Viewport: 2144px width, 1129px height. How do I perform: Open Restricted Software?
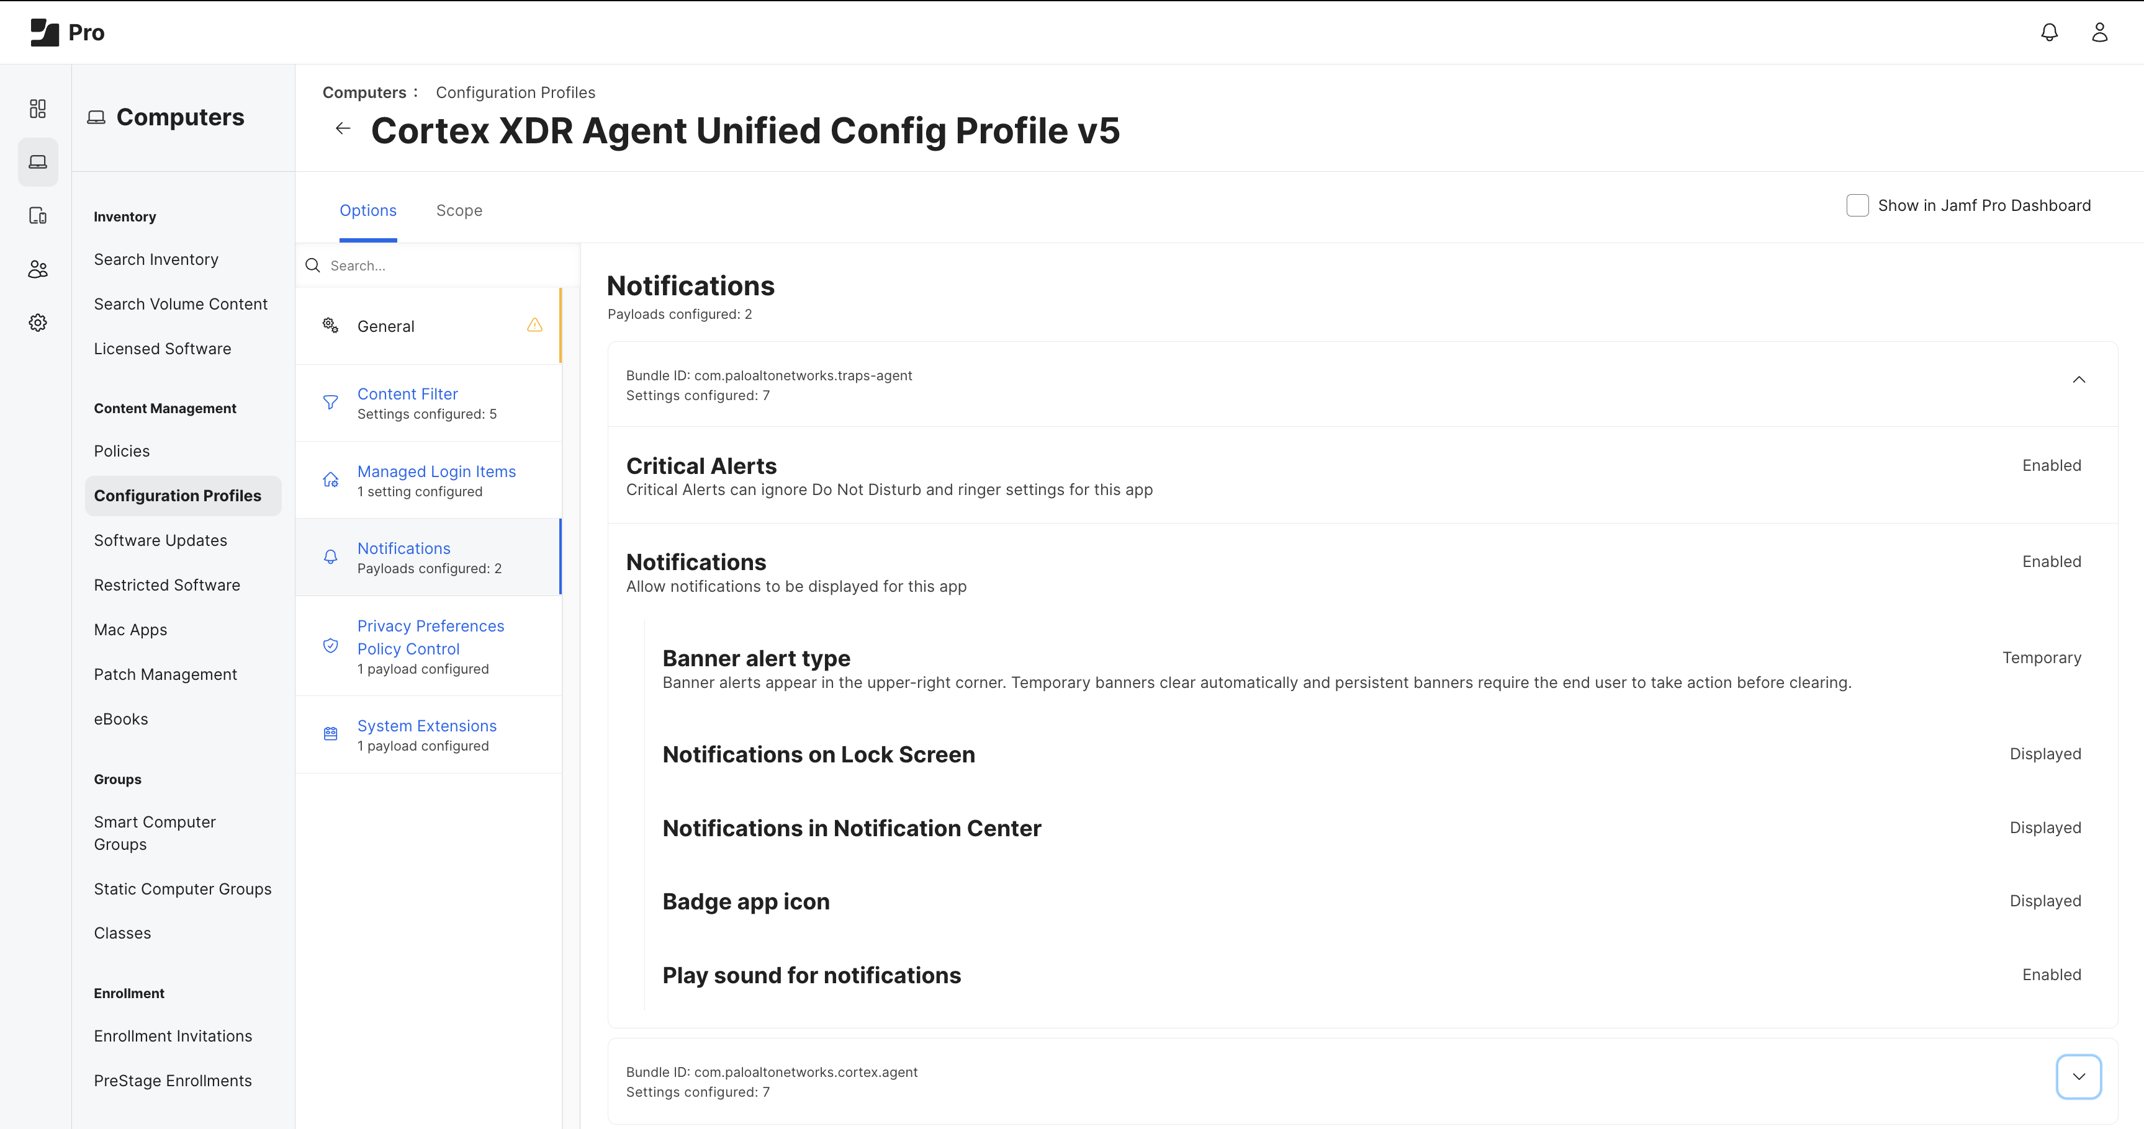tap(168, 586)
